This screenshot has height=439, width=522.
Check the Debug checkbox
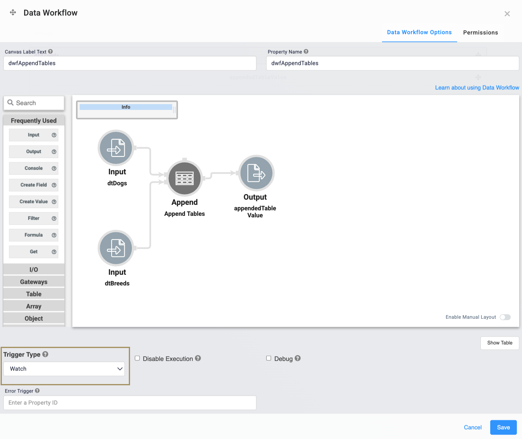click(269, 358)
